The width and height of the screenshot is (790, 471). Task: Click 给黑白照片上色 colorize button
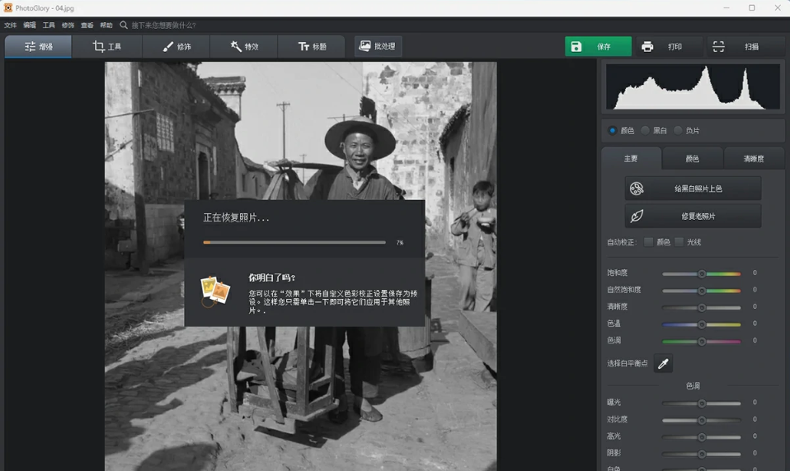tap(693, 189)
